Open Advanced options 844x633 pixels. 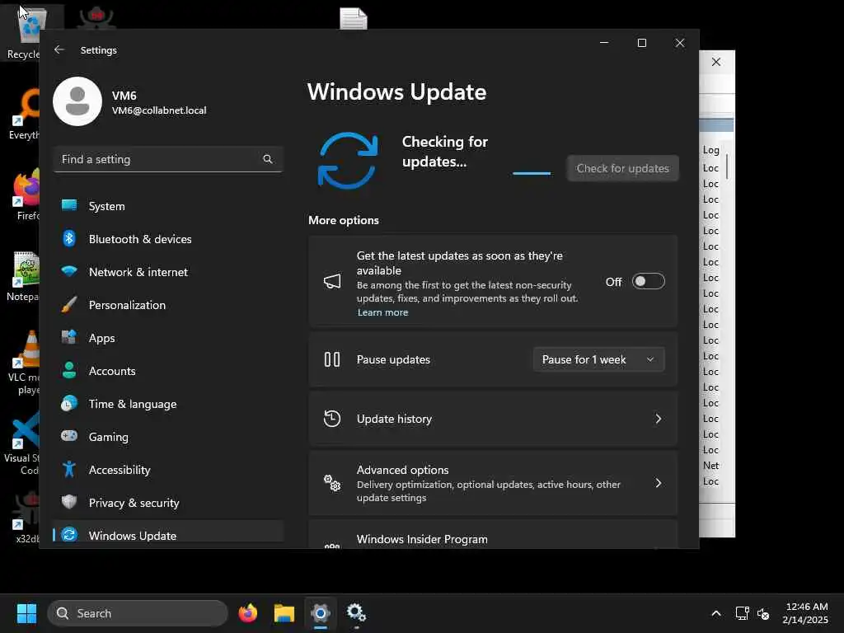493,483
